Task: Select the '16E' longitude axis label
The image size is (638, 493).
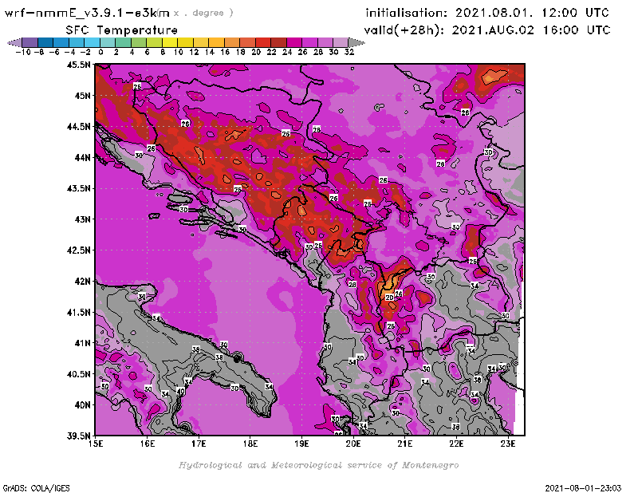Action: pos(147,444)
